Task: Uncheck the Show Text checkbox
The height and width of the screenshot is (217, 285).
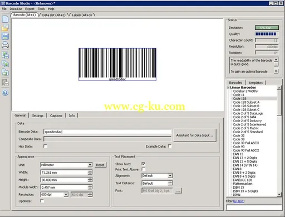Action: click(x=143, y=164)
